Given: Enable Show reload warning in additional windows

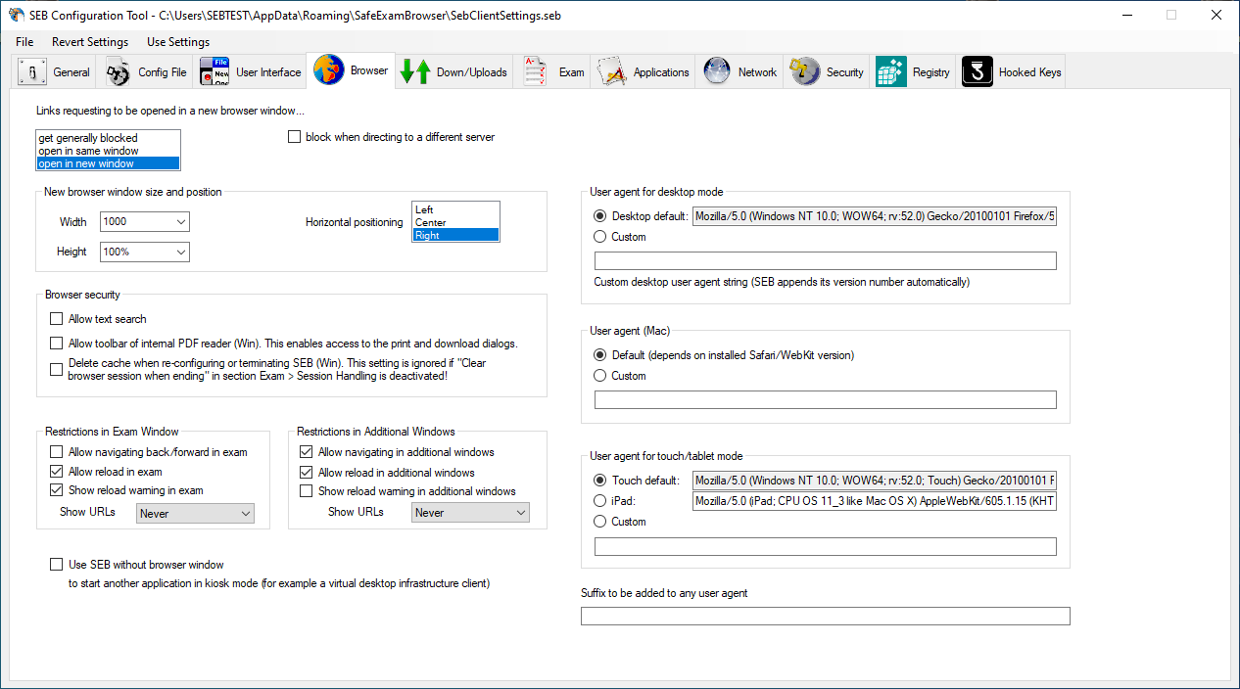Looking at the screenshot, I should tap(307, 491).
